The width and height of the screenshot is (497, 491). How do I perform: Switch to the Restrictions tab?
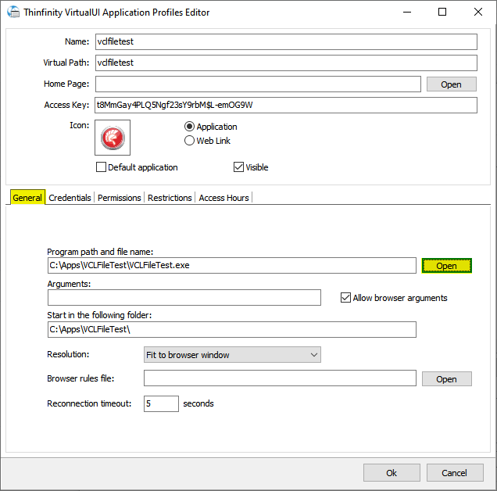click(x=170, y=198)
